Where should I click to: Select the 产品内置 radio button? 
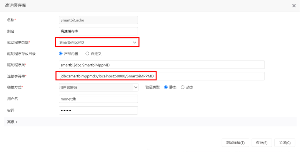coord(61,53)
